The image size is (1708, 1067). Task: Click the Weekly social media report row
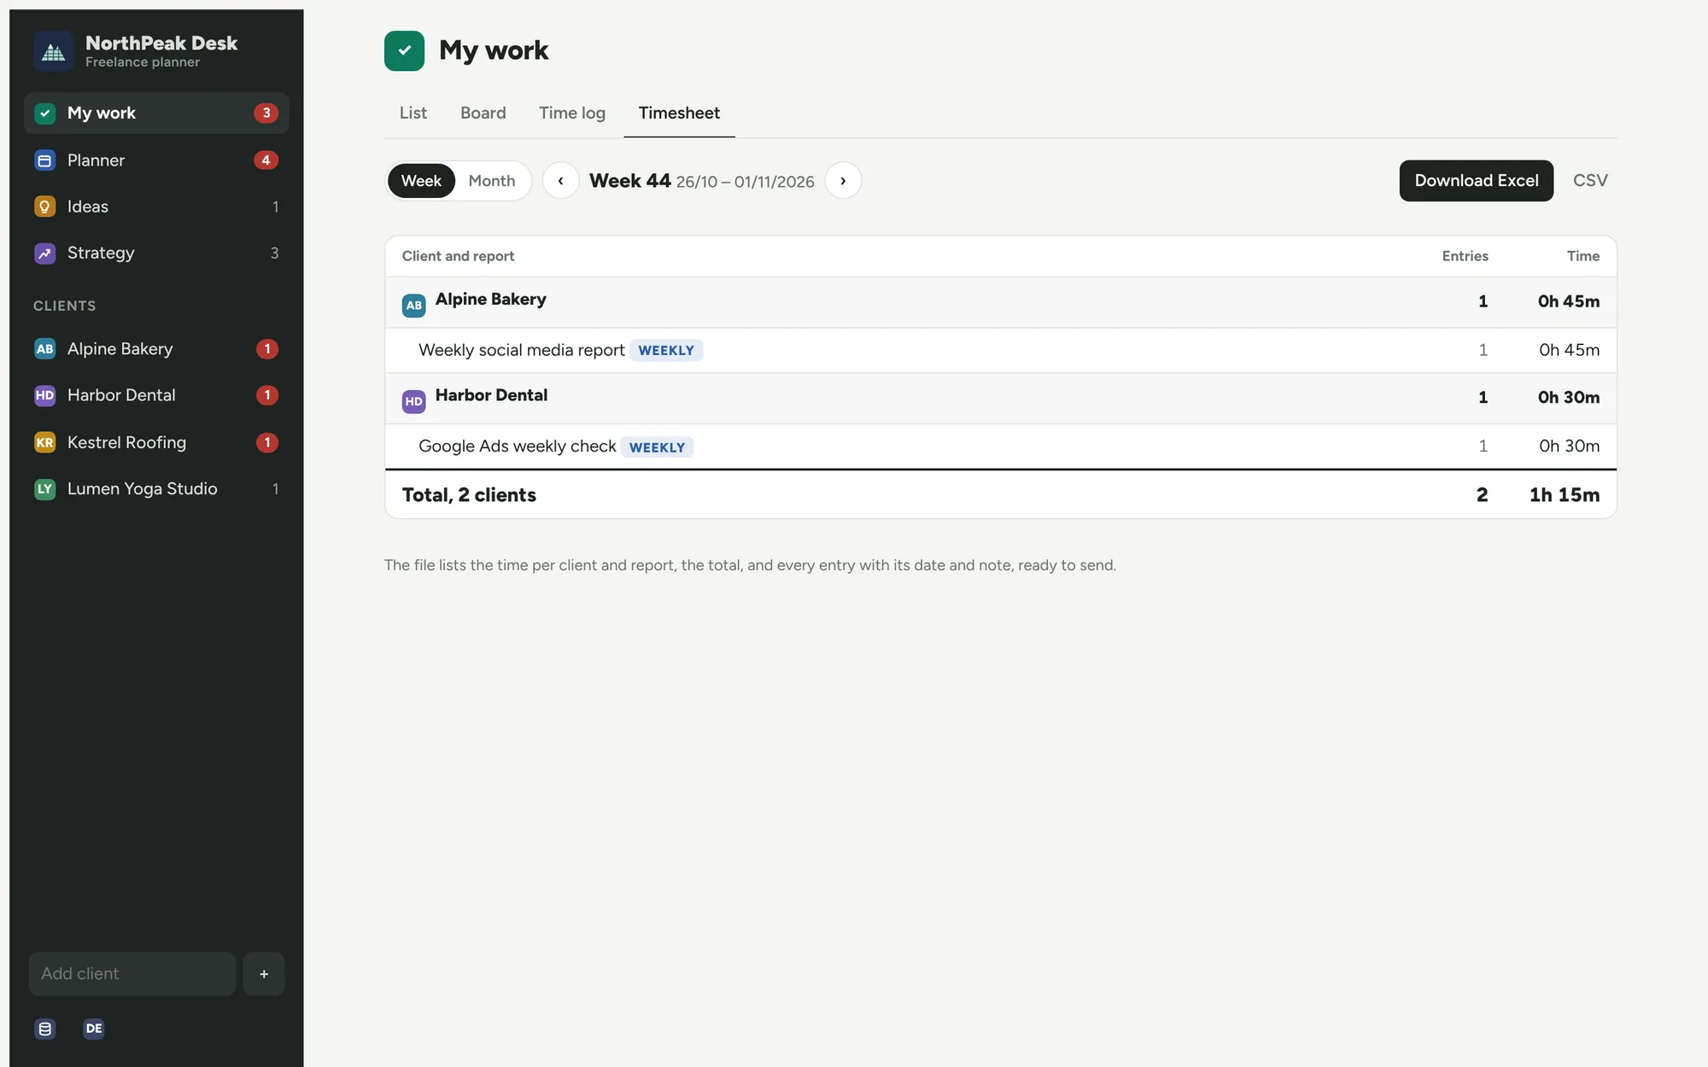tap(1001, 351)
